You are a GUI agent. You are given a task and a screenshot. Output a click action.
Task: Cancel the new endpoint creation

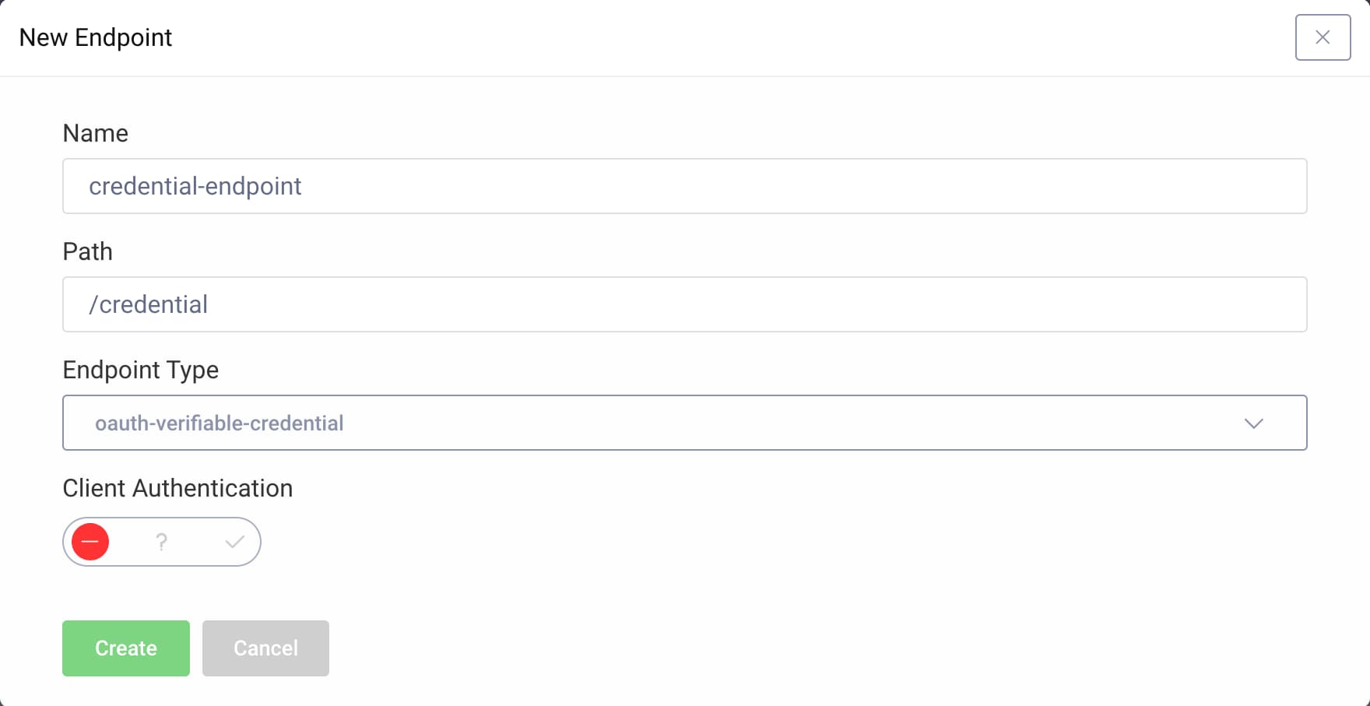pyautogui.click(x=265, y=648)
